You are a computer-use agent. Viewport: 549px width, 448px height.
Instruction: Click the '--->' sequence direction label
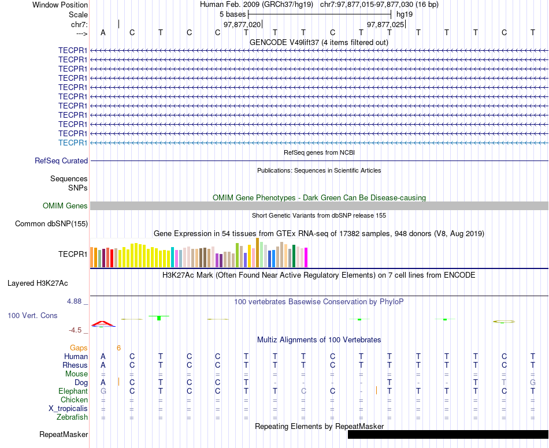pyautogui.click(x=82, y=33)
